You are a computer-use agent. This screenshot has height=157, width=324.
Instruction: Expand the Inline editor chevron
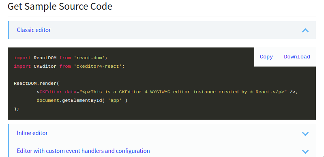coord(305,133)
